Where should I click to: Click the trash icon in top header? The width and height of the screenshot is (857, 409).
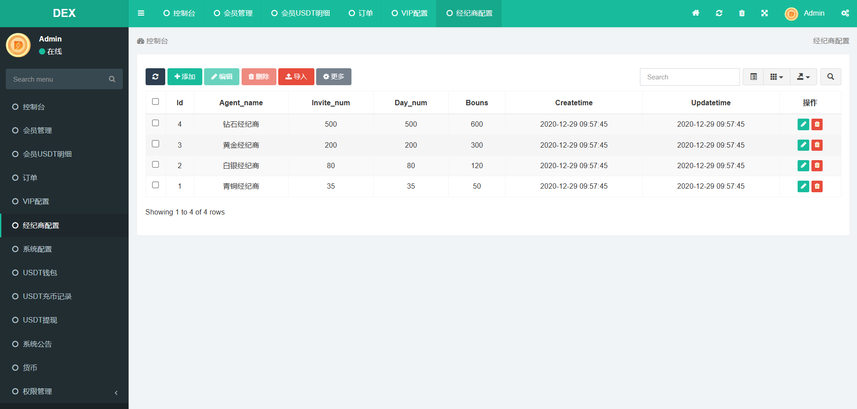point(741,13)
